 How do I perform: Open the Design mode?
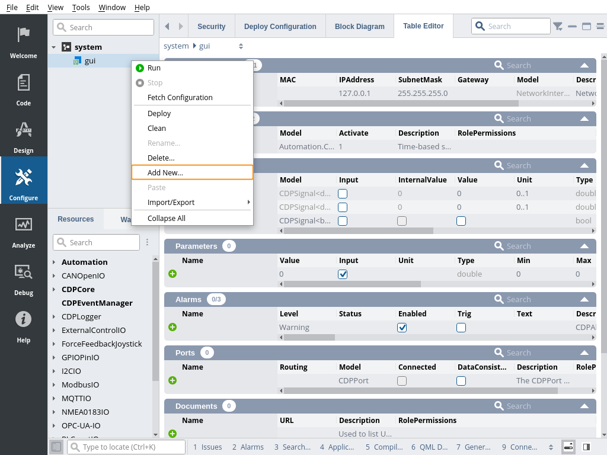pos(24,136)
